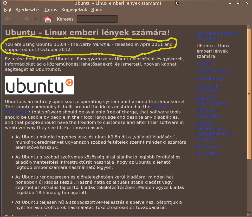
Task: Go to 'A különbség' section
Action: click(x=210, y=78)
